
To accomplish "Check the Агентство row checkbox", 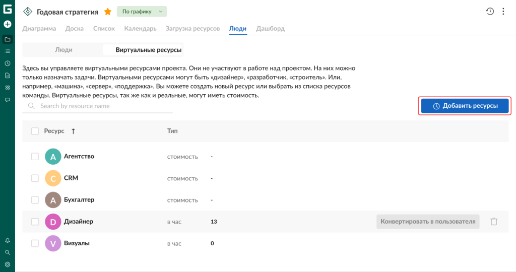I will tap(35, 157).
